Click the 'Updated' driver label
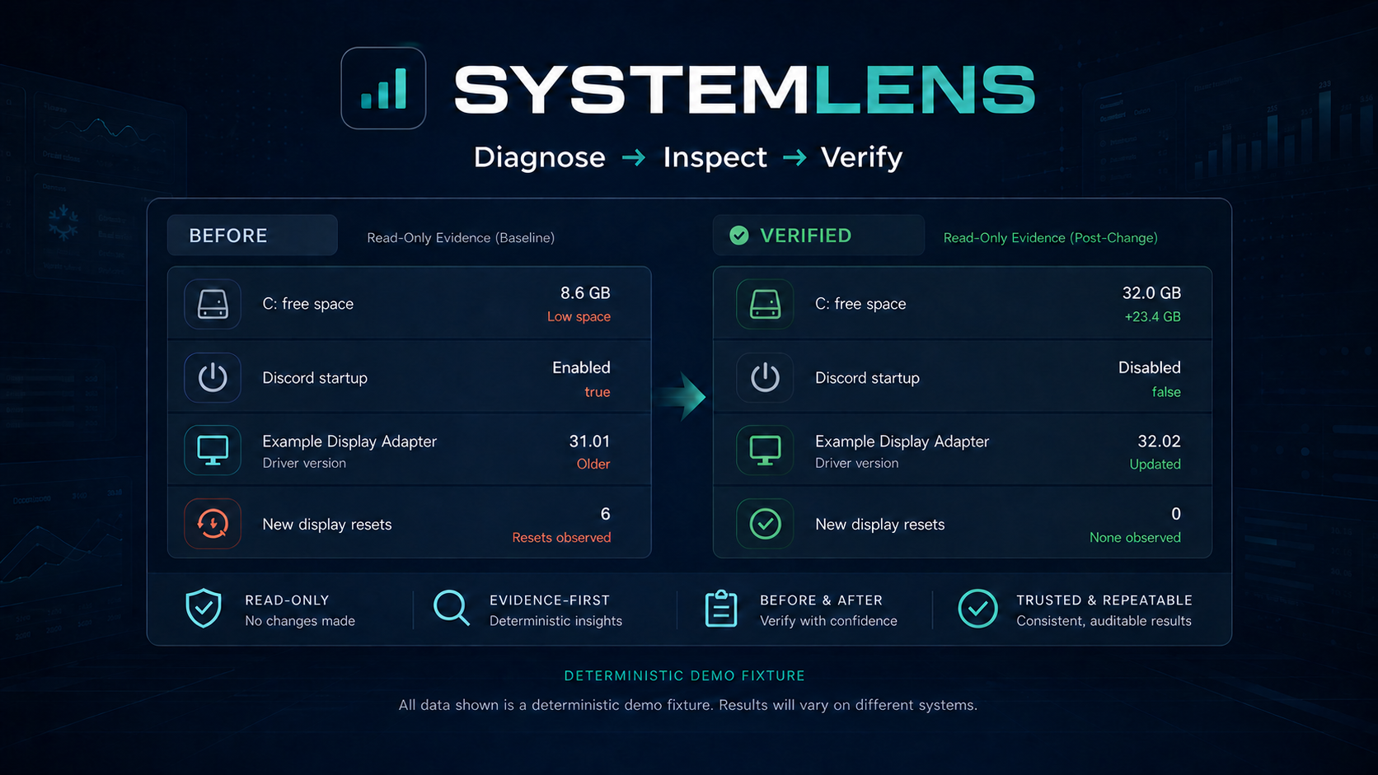 [1155, 464]
